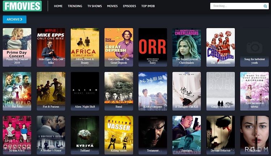Open the Emulator movie poster
The width and height of the screenshot is (271, 156).
point(187,135)
